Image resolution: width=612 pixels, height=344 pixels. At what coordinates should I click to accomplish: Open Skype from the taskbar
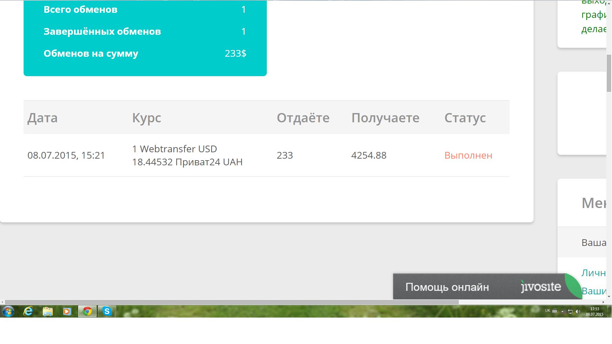[x=107, y=311]
